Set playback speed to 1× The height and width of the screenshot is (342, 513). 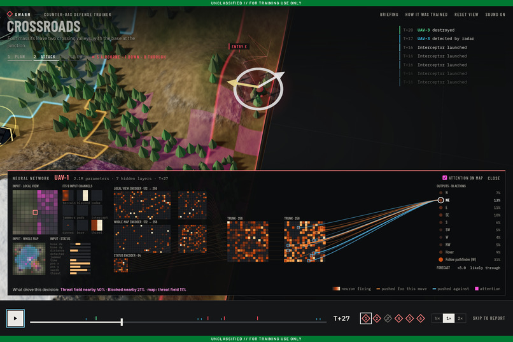pos(449,318)
